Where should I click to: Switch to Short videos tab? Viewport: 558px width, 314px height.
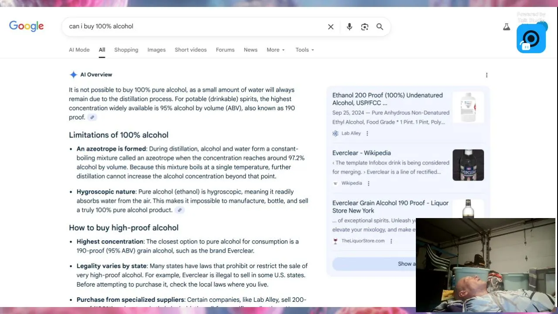pyautogui.click(x=191, y=50)
